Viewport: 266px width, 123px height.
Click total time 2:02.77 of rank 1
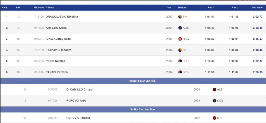coord(258,17)
